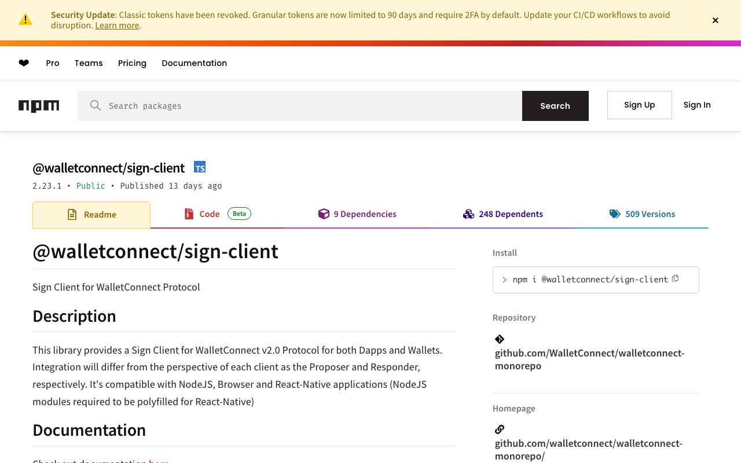Viewport: 741px width, 463px height.
Task: Click the homepage link icon
Action: tap(500, 429)
